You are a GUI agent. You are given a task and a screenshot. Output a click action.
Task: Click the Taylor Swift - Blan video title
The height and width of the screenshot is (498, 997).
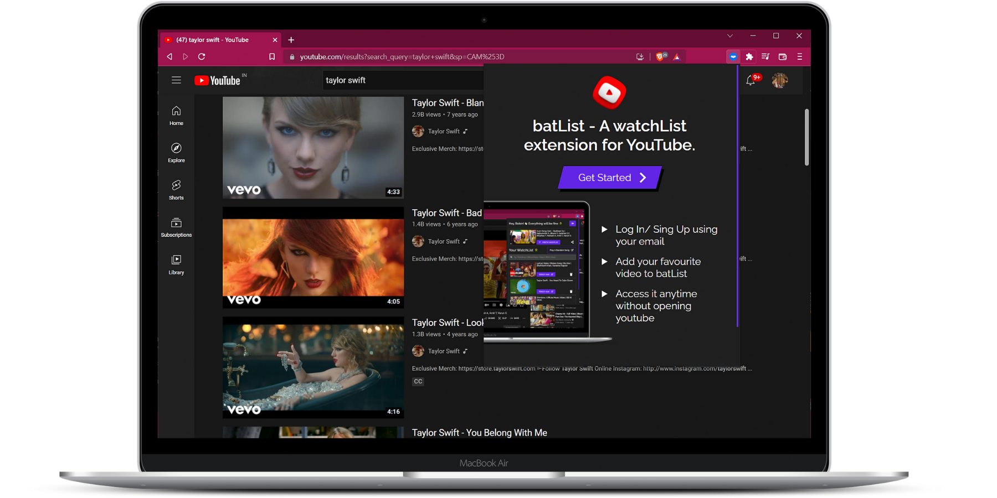coord(448,103)
